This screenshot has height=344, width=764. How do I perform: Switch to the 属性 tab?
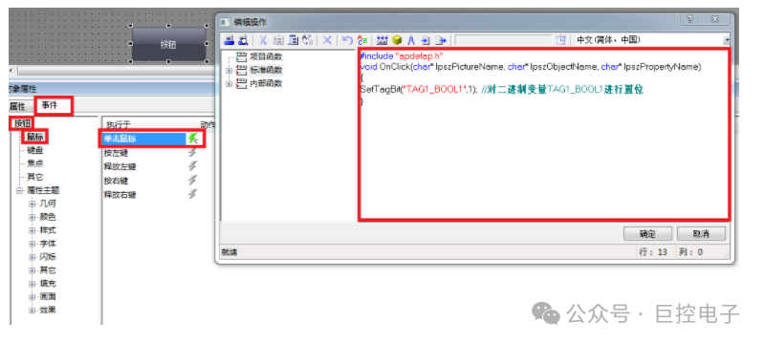point(19,107)
